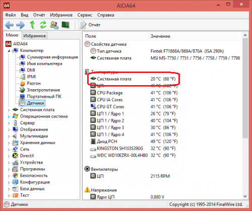
Task: Expand the Отображение tree node
Action: click(x=9, y=130)
